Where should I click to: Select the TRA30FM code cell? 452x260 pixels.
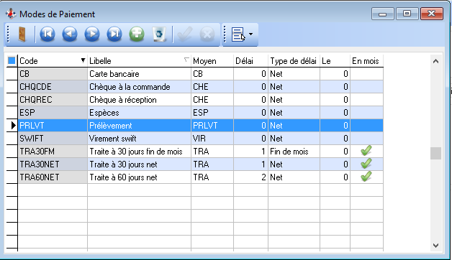coord(53,152)
